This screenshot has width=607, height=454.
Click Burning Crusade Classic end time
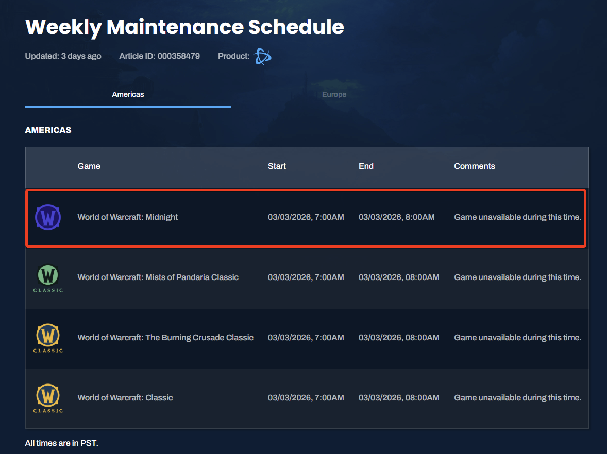(399, 338)
